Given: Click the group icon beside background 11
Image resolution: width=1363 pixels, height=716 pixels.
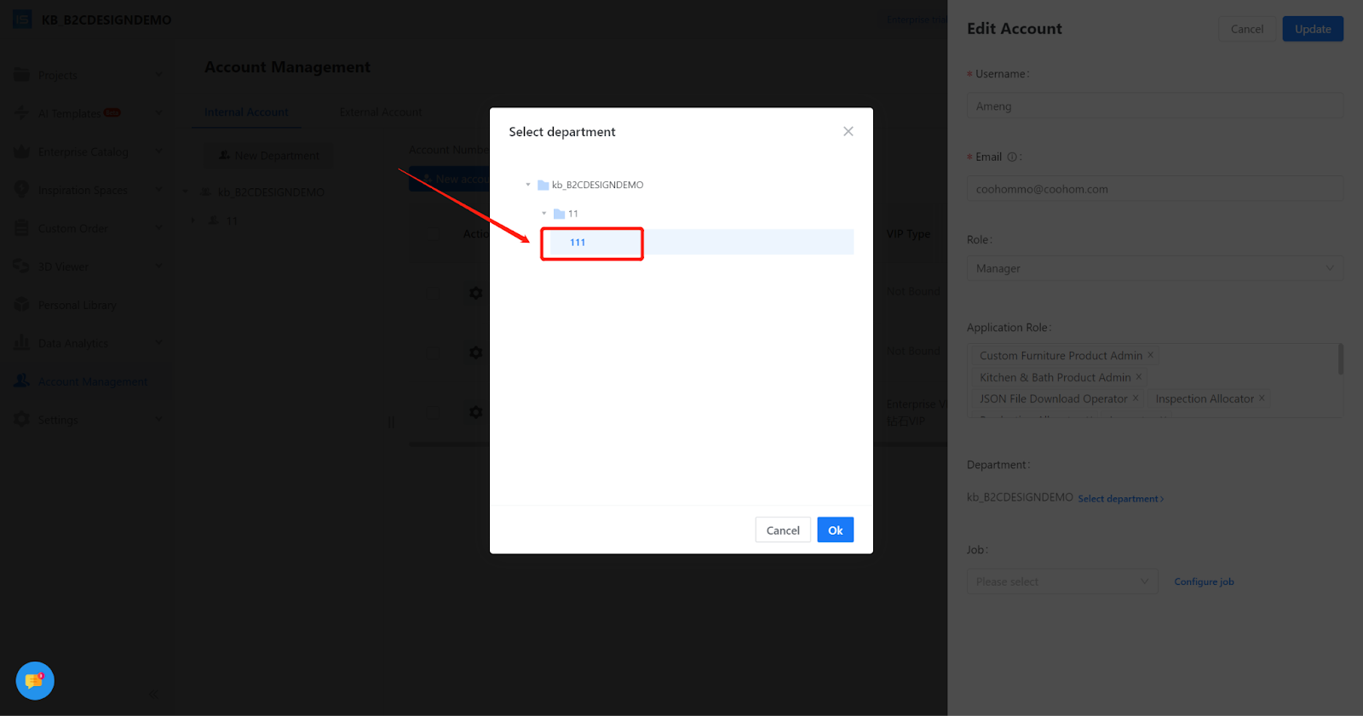Looking at the screenshot, I should [213, 221].
